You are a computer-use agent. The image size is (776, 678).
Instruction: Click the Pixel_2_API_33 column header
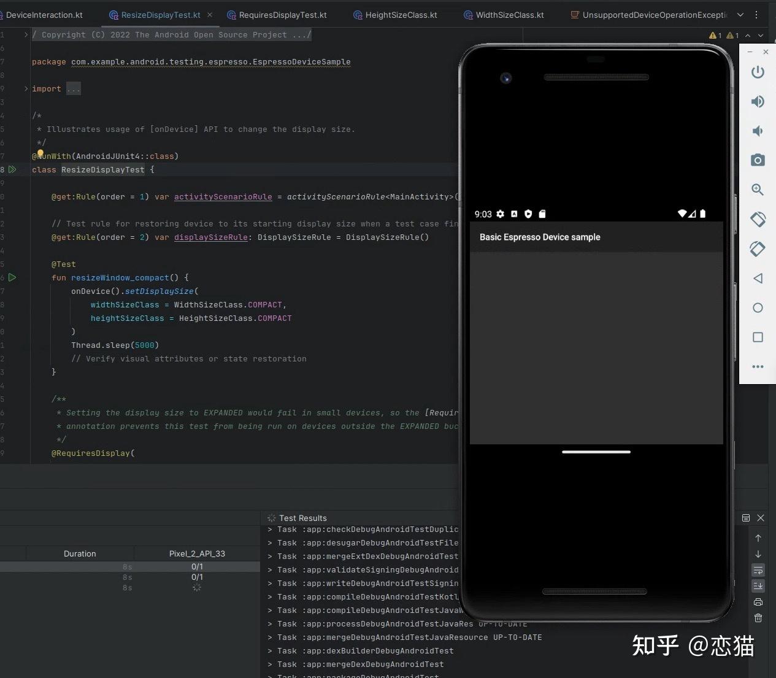point(197,553)
